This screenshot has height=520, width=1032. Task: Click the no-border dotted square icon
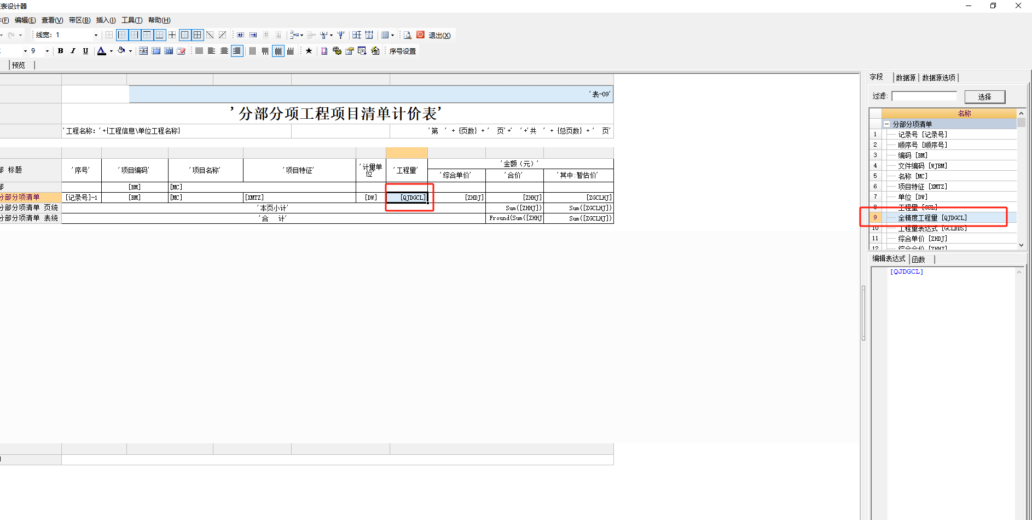coord(109,35)
